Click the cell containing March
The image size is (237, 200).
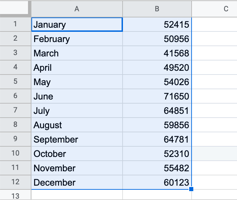tap(77, 53)
